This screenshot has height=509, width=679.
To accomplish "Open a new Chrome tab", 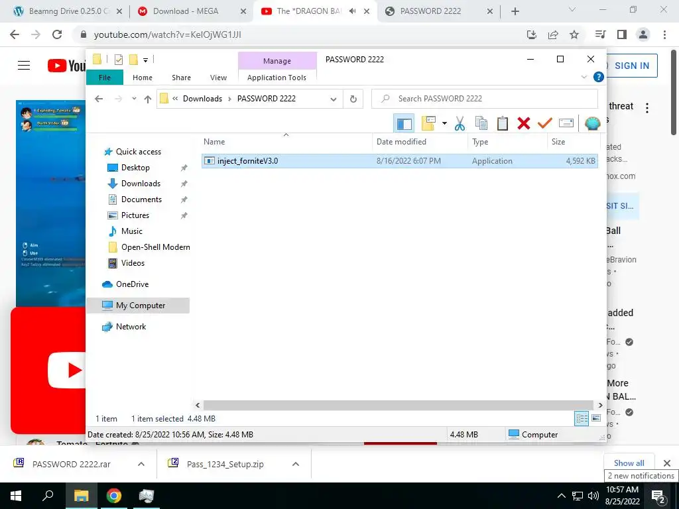I will coord(515,12).
